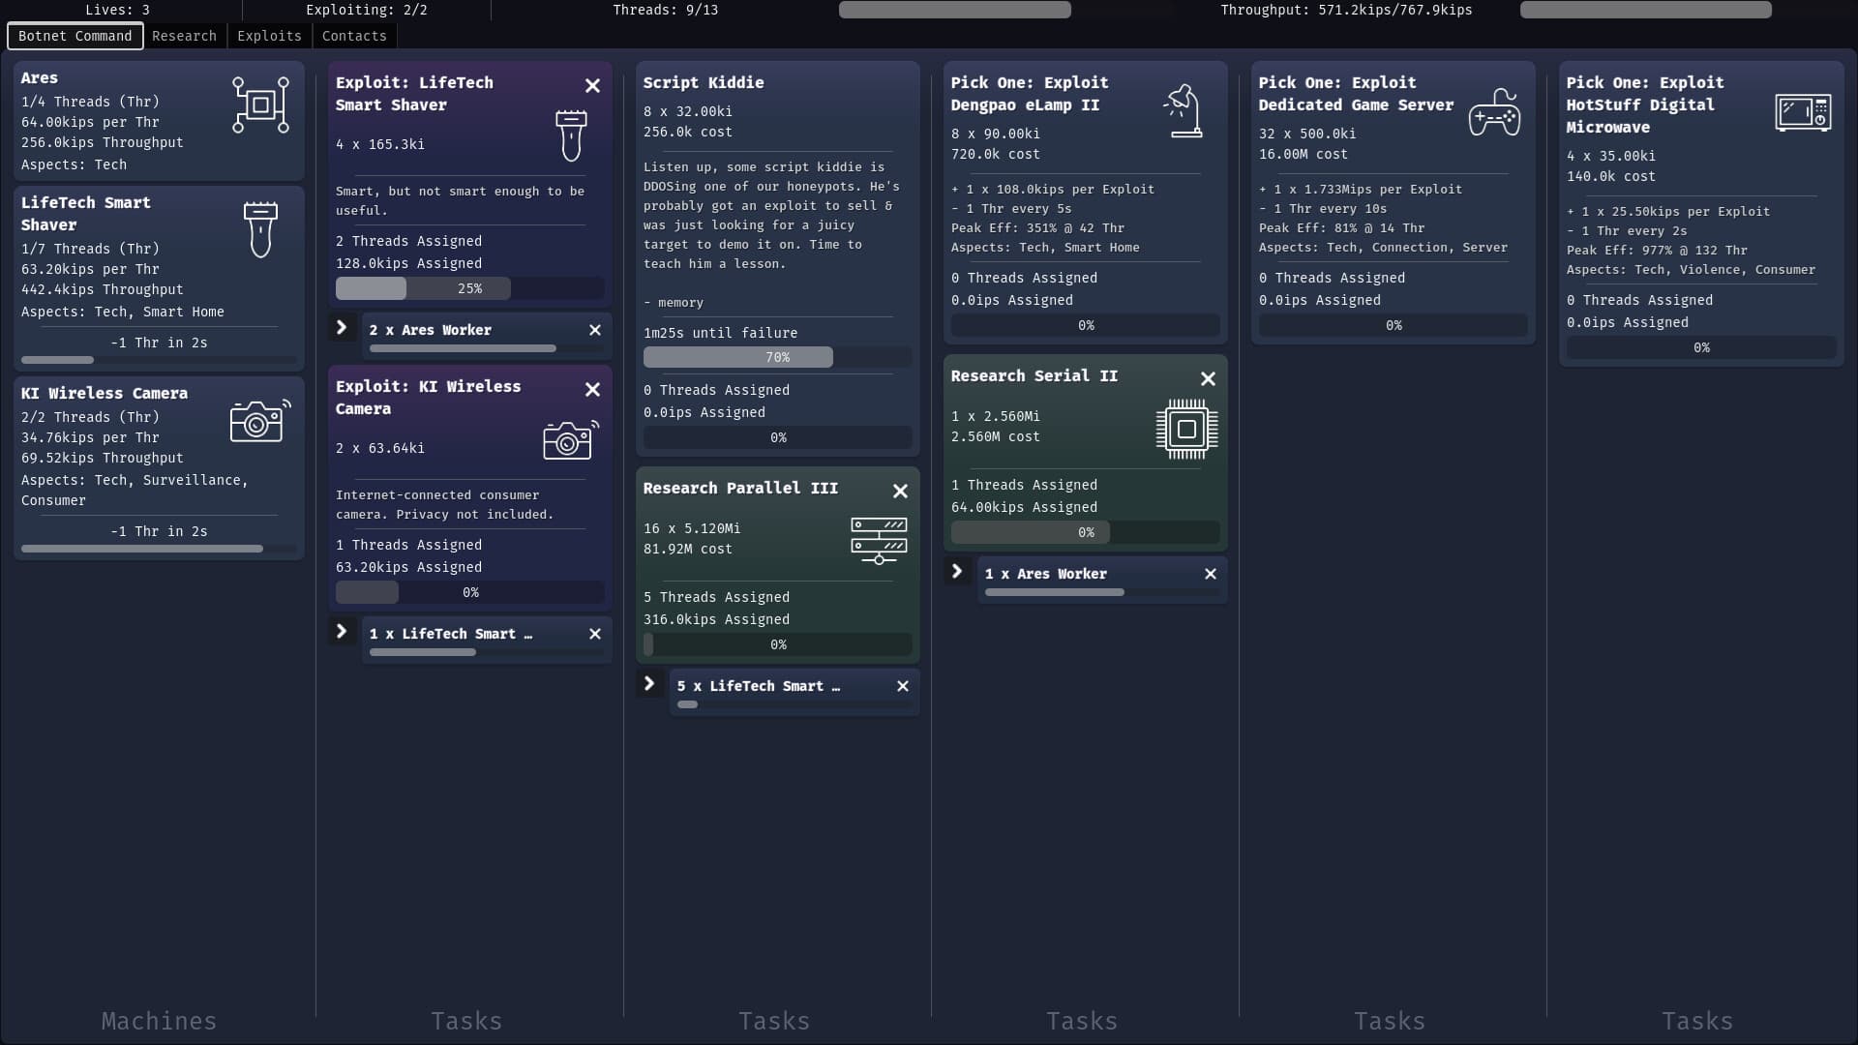This screenshot has width=1858, height=1045.
Task: Click the shaver icon on LifeTech Smart Shaver machine
Action: (x=259, y=228)
